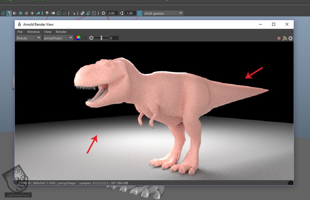Click the arrow beside perspShape selector
310x200 pixels.
pos(71,38)
